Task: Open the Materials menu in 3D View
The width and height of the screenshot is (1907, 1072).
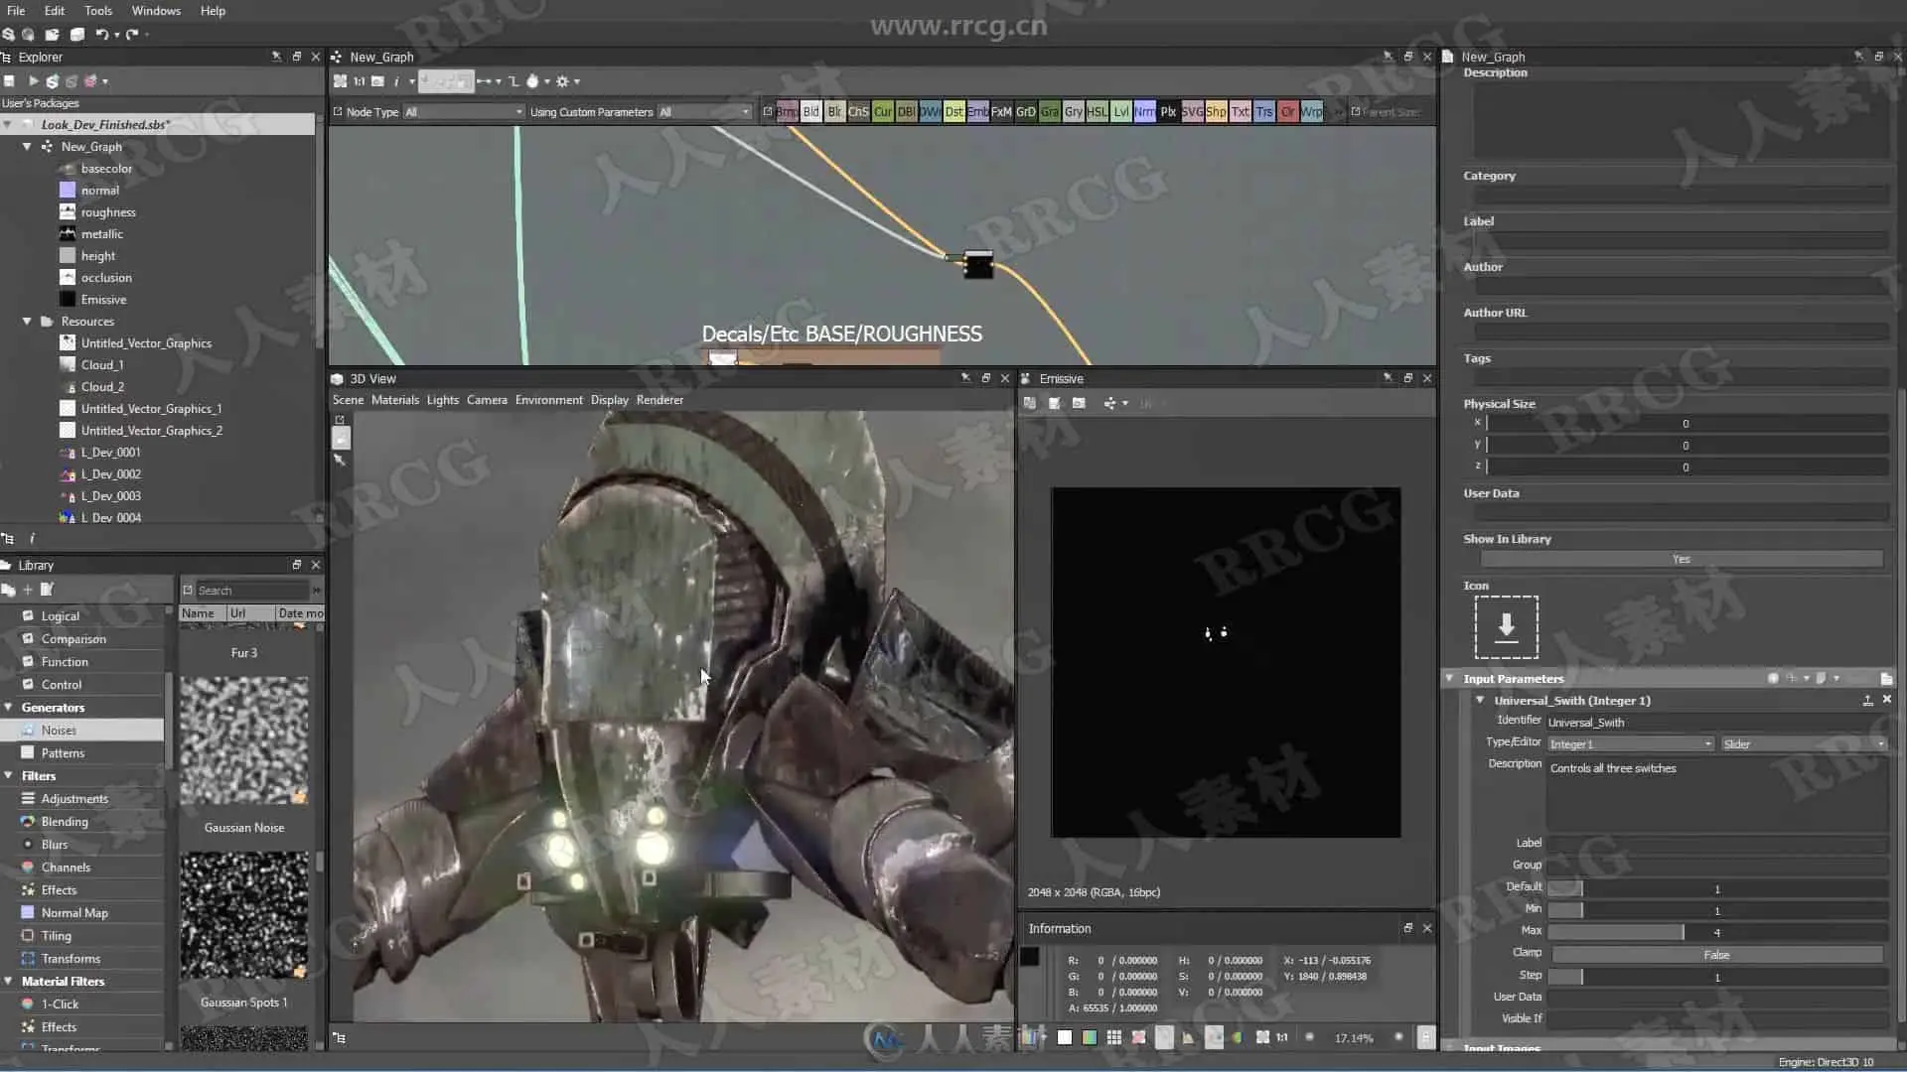Action: (394, 400)
